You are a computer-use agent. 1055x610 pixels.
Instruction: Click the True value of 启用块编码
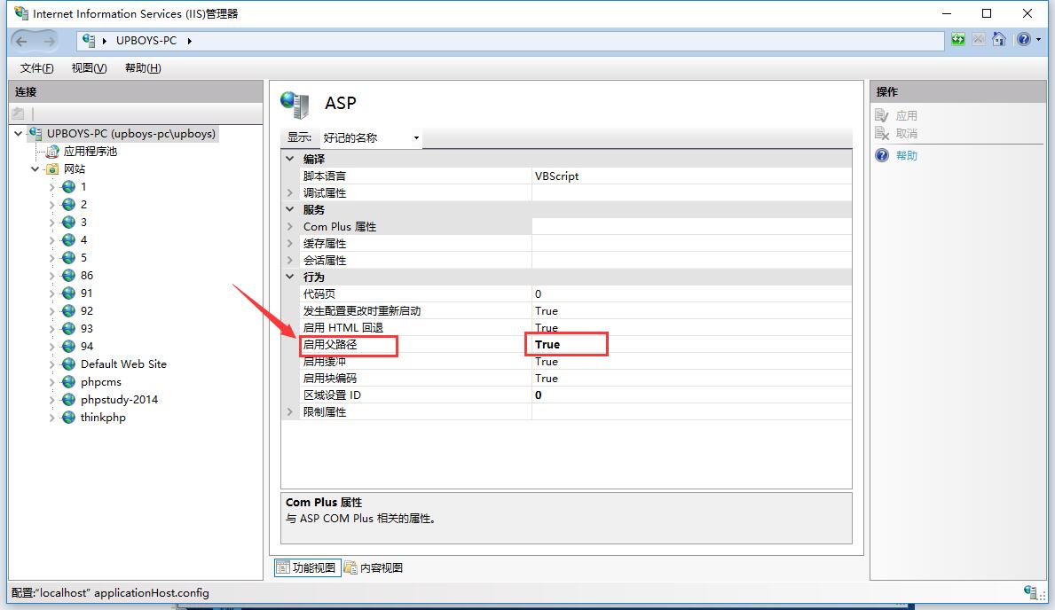tap(547, 378)
